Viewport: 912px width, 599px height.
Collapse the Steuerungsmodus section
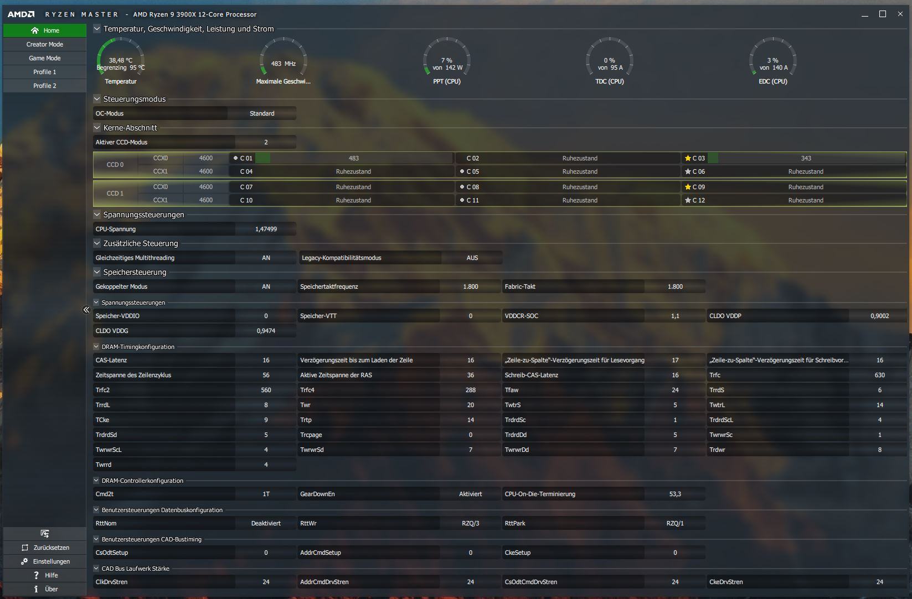pos(97,99)
